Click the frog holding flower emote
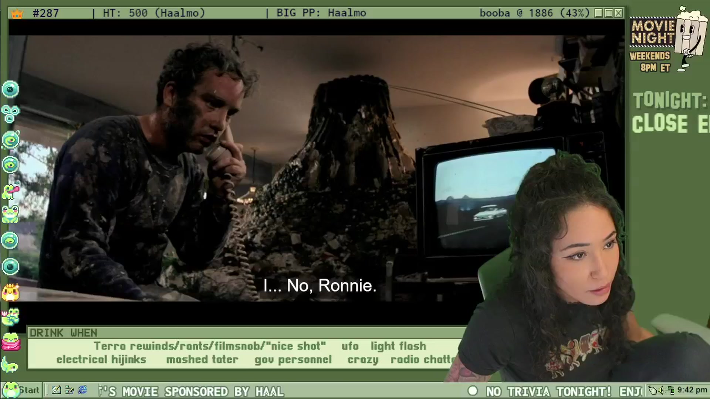This screenshot has height=399, width=710. pyautogui.click(x=10, y=317)
